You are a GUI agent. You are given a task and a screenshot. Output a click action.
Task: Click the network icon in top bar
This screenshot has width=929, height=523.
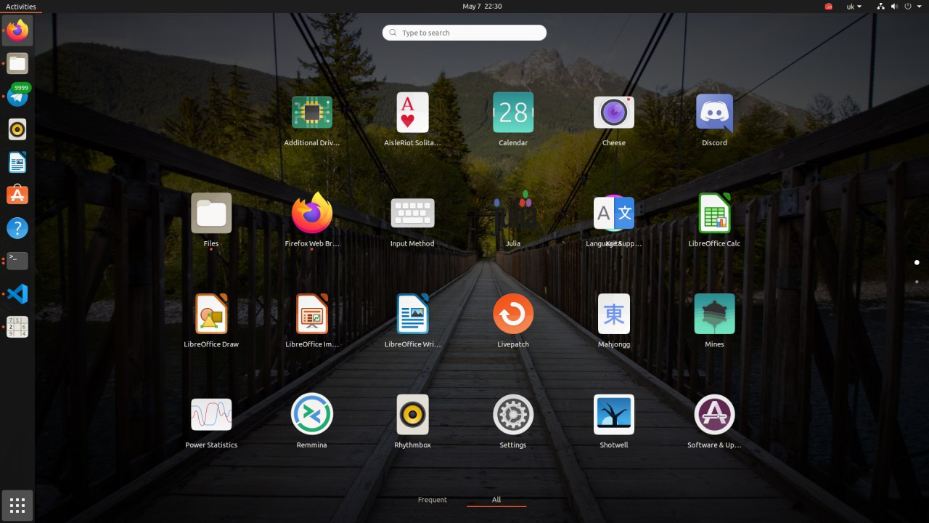click(880, 6)
